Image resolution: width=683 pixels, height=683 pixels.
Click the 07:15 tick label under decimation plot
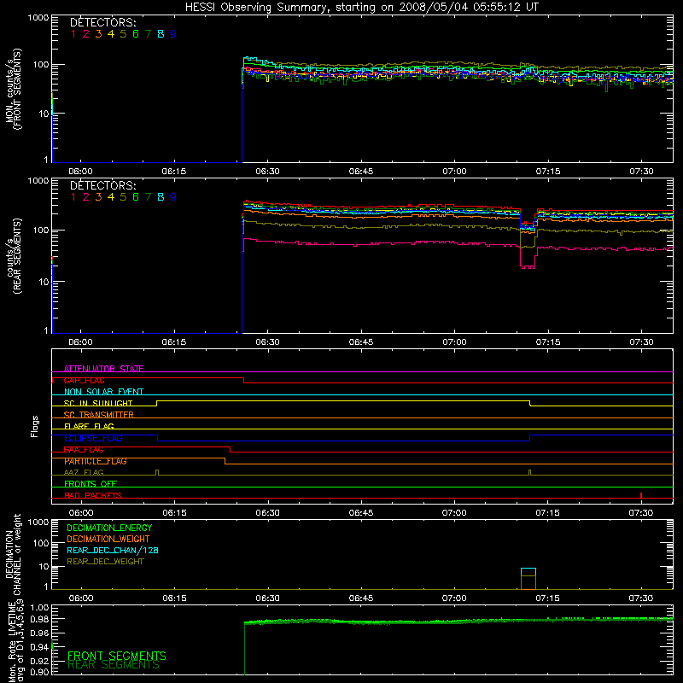pyautogui.click(x=547, y=598)
